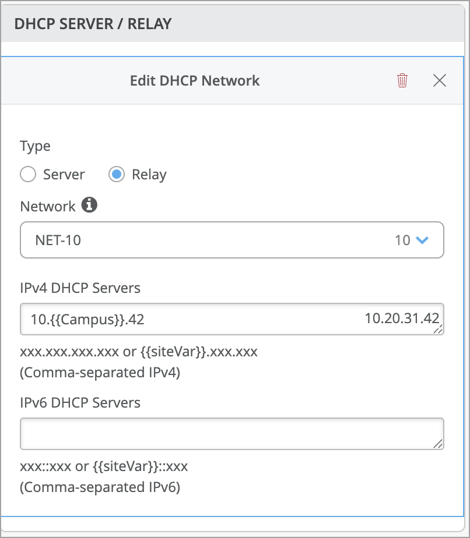Click into the empty IPv6 DHCP Servers field
This screenshot has width=470, height=538.
(x=232, y=434)
